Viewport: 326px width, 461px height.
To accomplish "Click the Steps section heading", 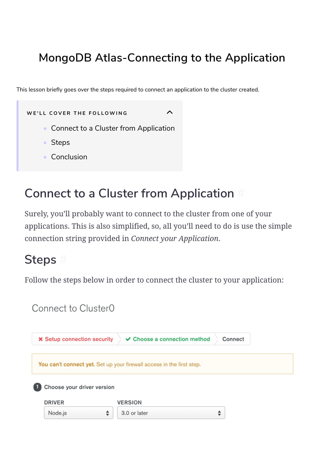I will (40, 260).
